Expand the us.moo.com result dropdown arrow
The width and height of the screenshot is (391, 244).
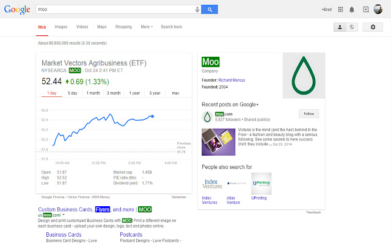pyautogui.click(x=64, y=215)
